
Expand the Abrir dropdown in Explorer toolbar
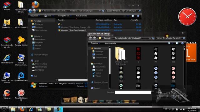53,16
